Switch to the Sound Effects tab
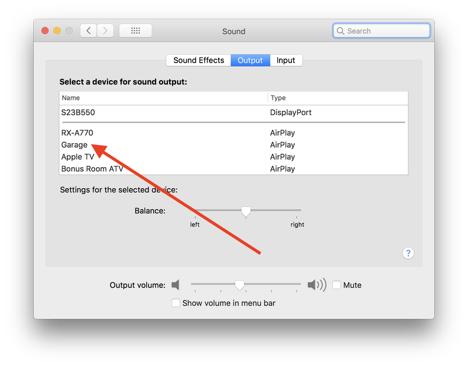 point(198,60)
